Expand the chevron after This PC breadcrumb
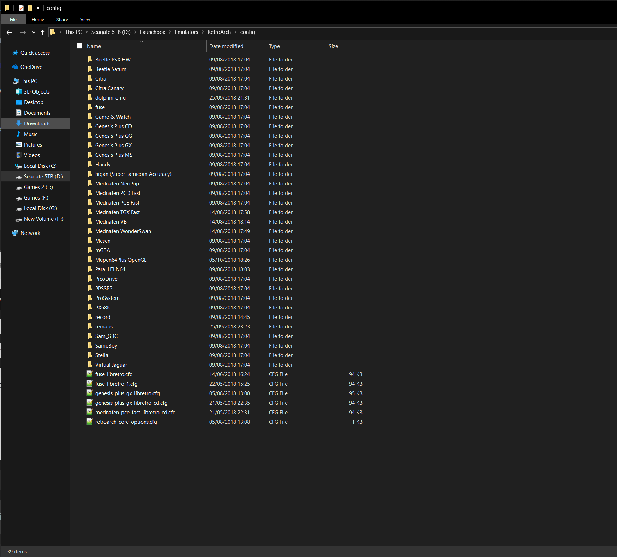The image size is (617, 557). click(x=87, y=32)
